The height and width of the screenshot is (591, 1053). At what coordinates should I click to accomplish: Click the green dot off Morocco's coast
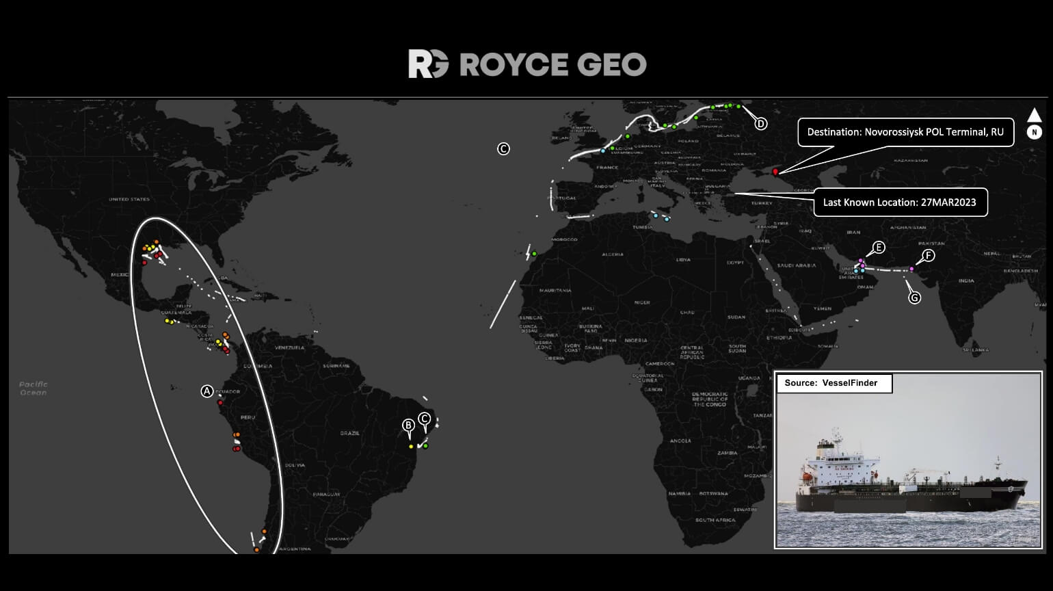(x=534, y=254)
